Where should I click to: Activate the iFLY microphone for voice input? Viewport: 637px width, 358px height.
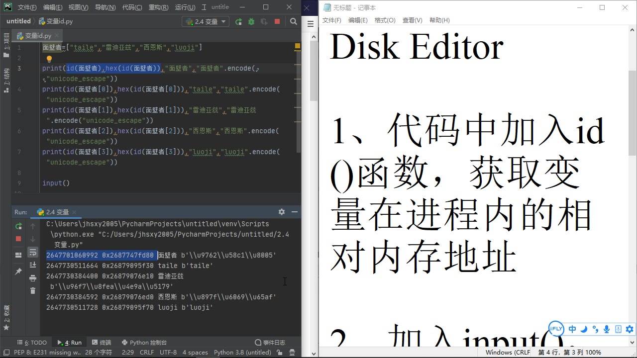(x=606, y=329)
